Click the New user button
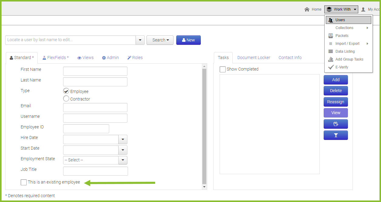Screen dimensions: 381x202 tap(188, 40)
